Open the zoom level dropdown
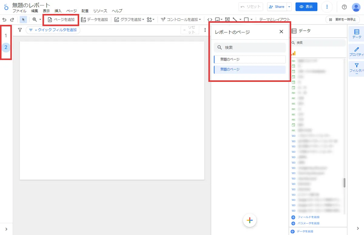The width and height of the screenshot is (364, 235). pyautogui.click(x=37, y=20)
